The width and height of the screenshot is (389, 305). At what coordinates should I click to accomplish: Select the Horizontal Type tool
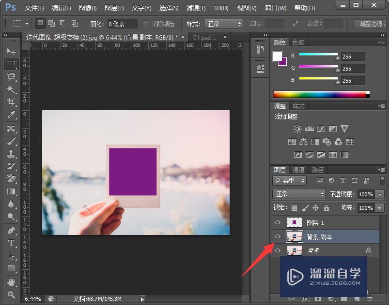[11, 243]
